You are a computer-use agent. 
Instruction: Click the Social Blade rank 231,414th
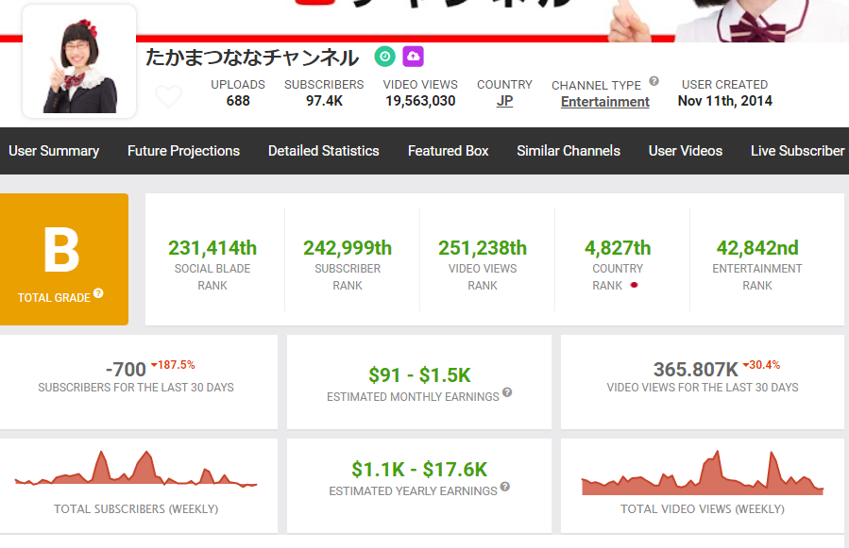212,248
